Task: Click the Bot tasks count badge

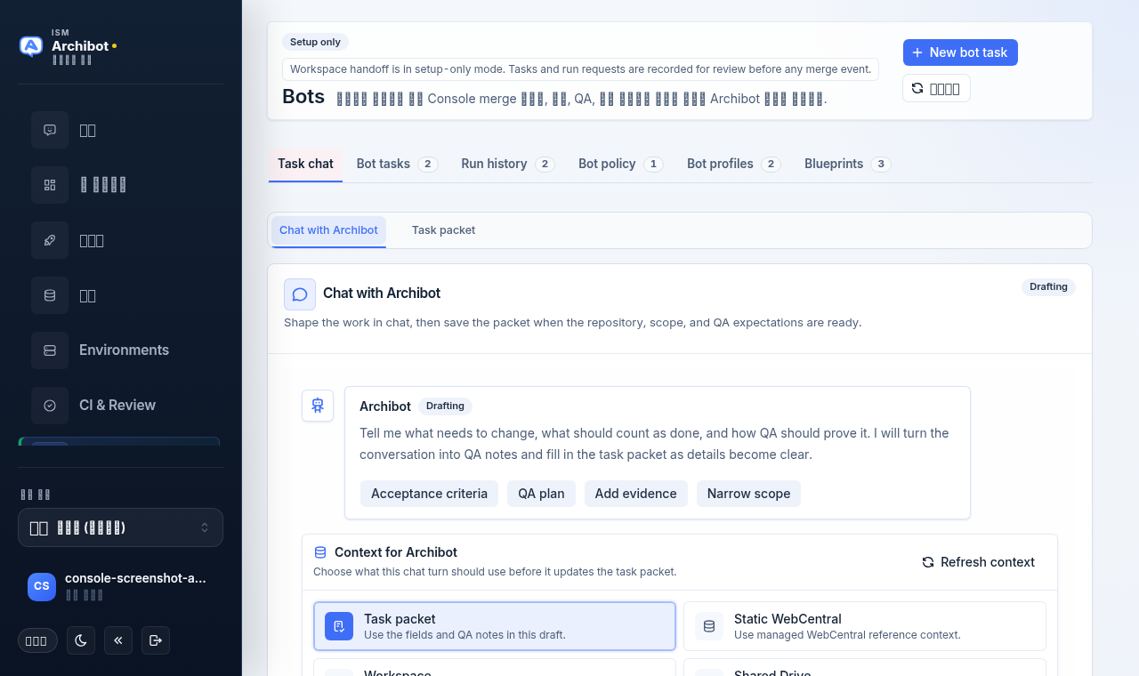Action: [x=428, y=165]
